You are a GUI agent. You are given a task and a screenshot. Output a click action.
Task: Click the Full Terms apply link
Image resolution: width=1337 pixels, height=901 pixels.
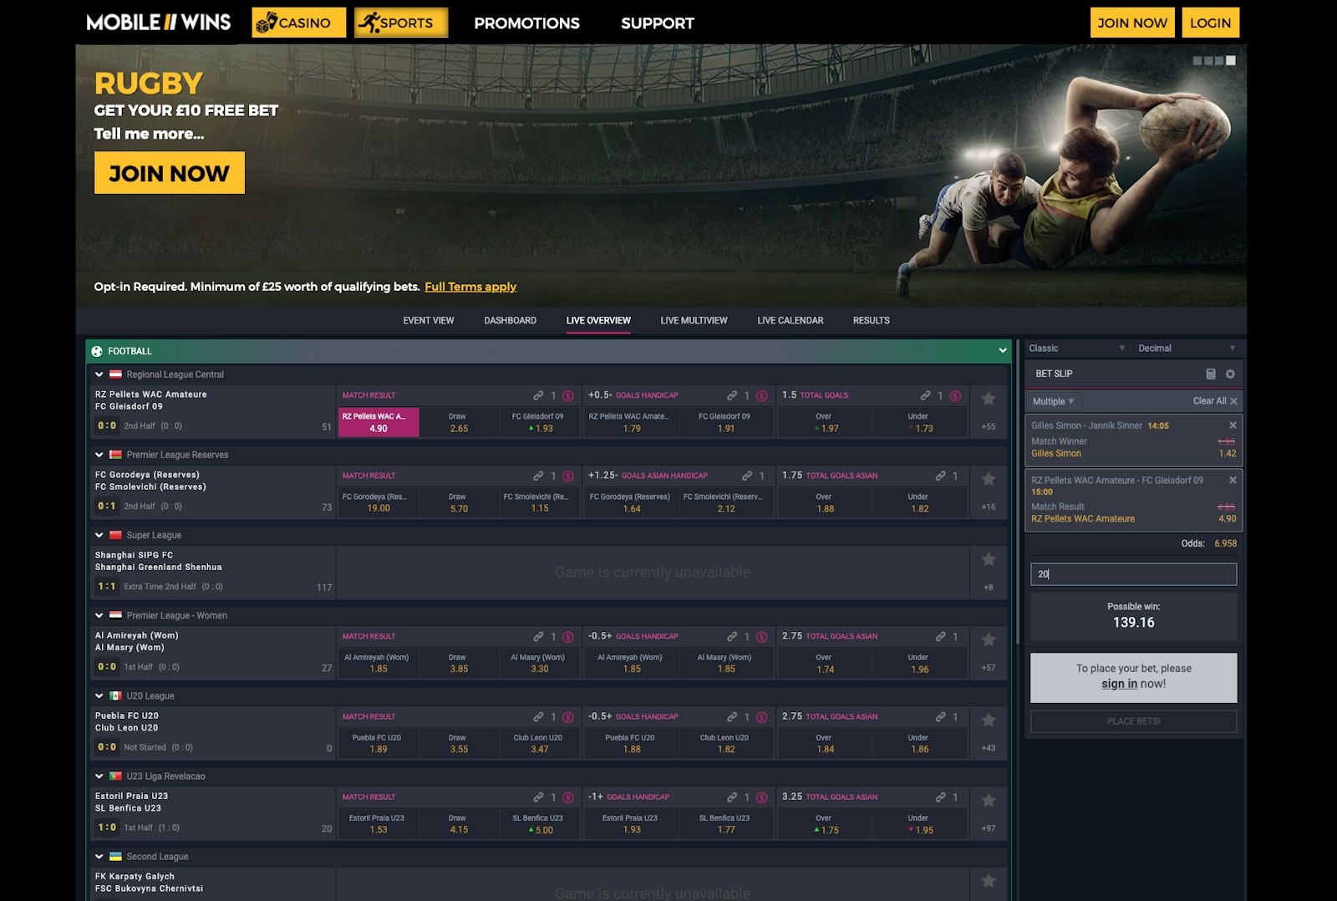click(x=470, y=287)
